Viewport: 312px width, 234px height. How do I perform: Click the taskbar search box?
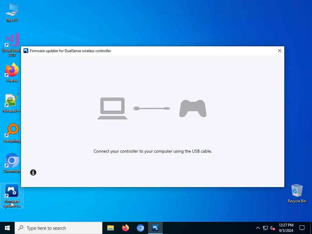click(x=58, y=228)
